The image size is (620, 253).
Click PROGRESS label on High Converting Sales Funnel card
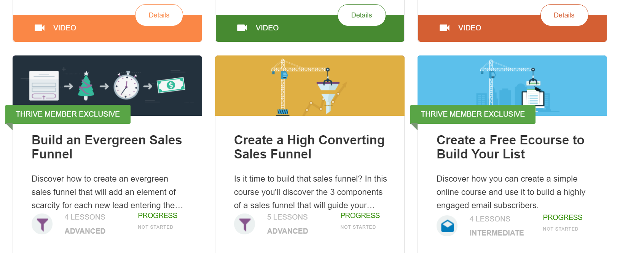tap(360, 216)
